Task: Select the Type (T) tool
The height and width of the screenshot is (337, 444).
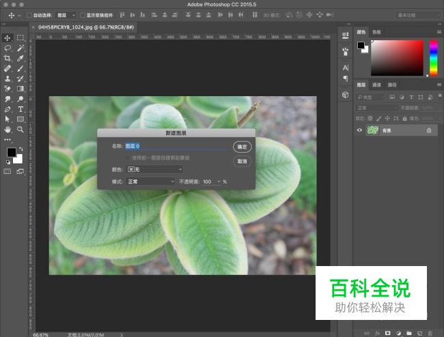Action: pos(20,109)
